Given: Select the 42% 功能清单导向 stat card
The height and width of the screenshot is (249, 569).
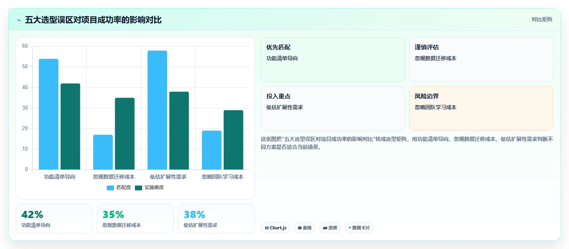Looking at the screenshot, I should click(54, 218).
